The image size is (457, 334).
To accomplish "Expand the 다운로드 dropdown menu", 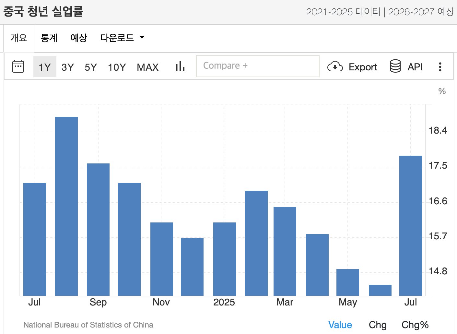I will tap(122, 38).
